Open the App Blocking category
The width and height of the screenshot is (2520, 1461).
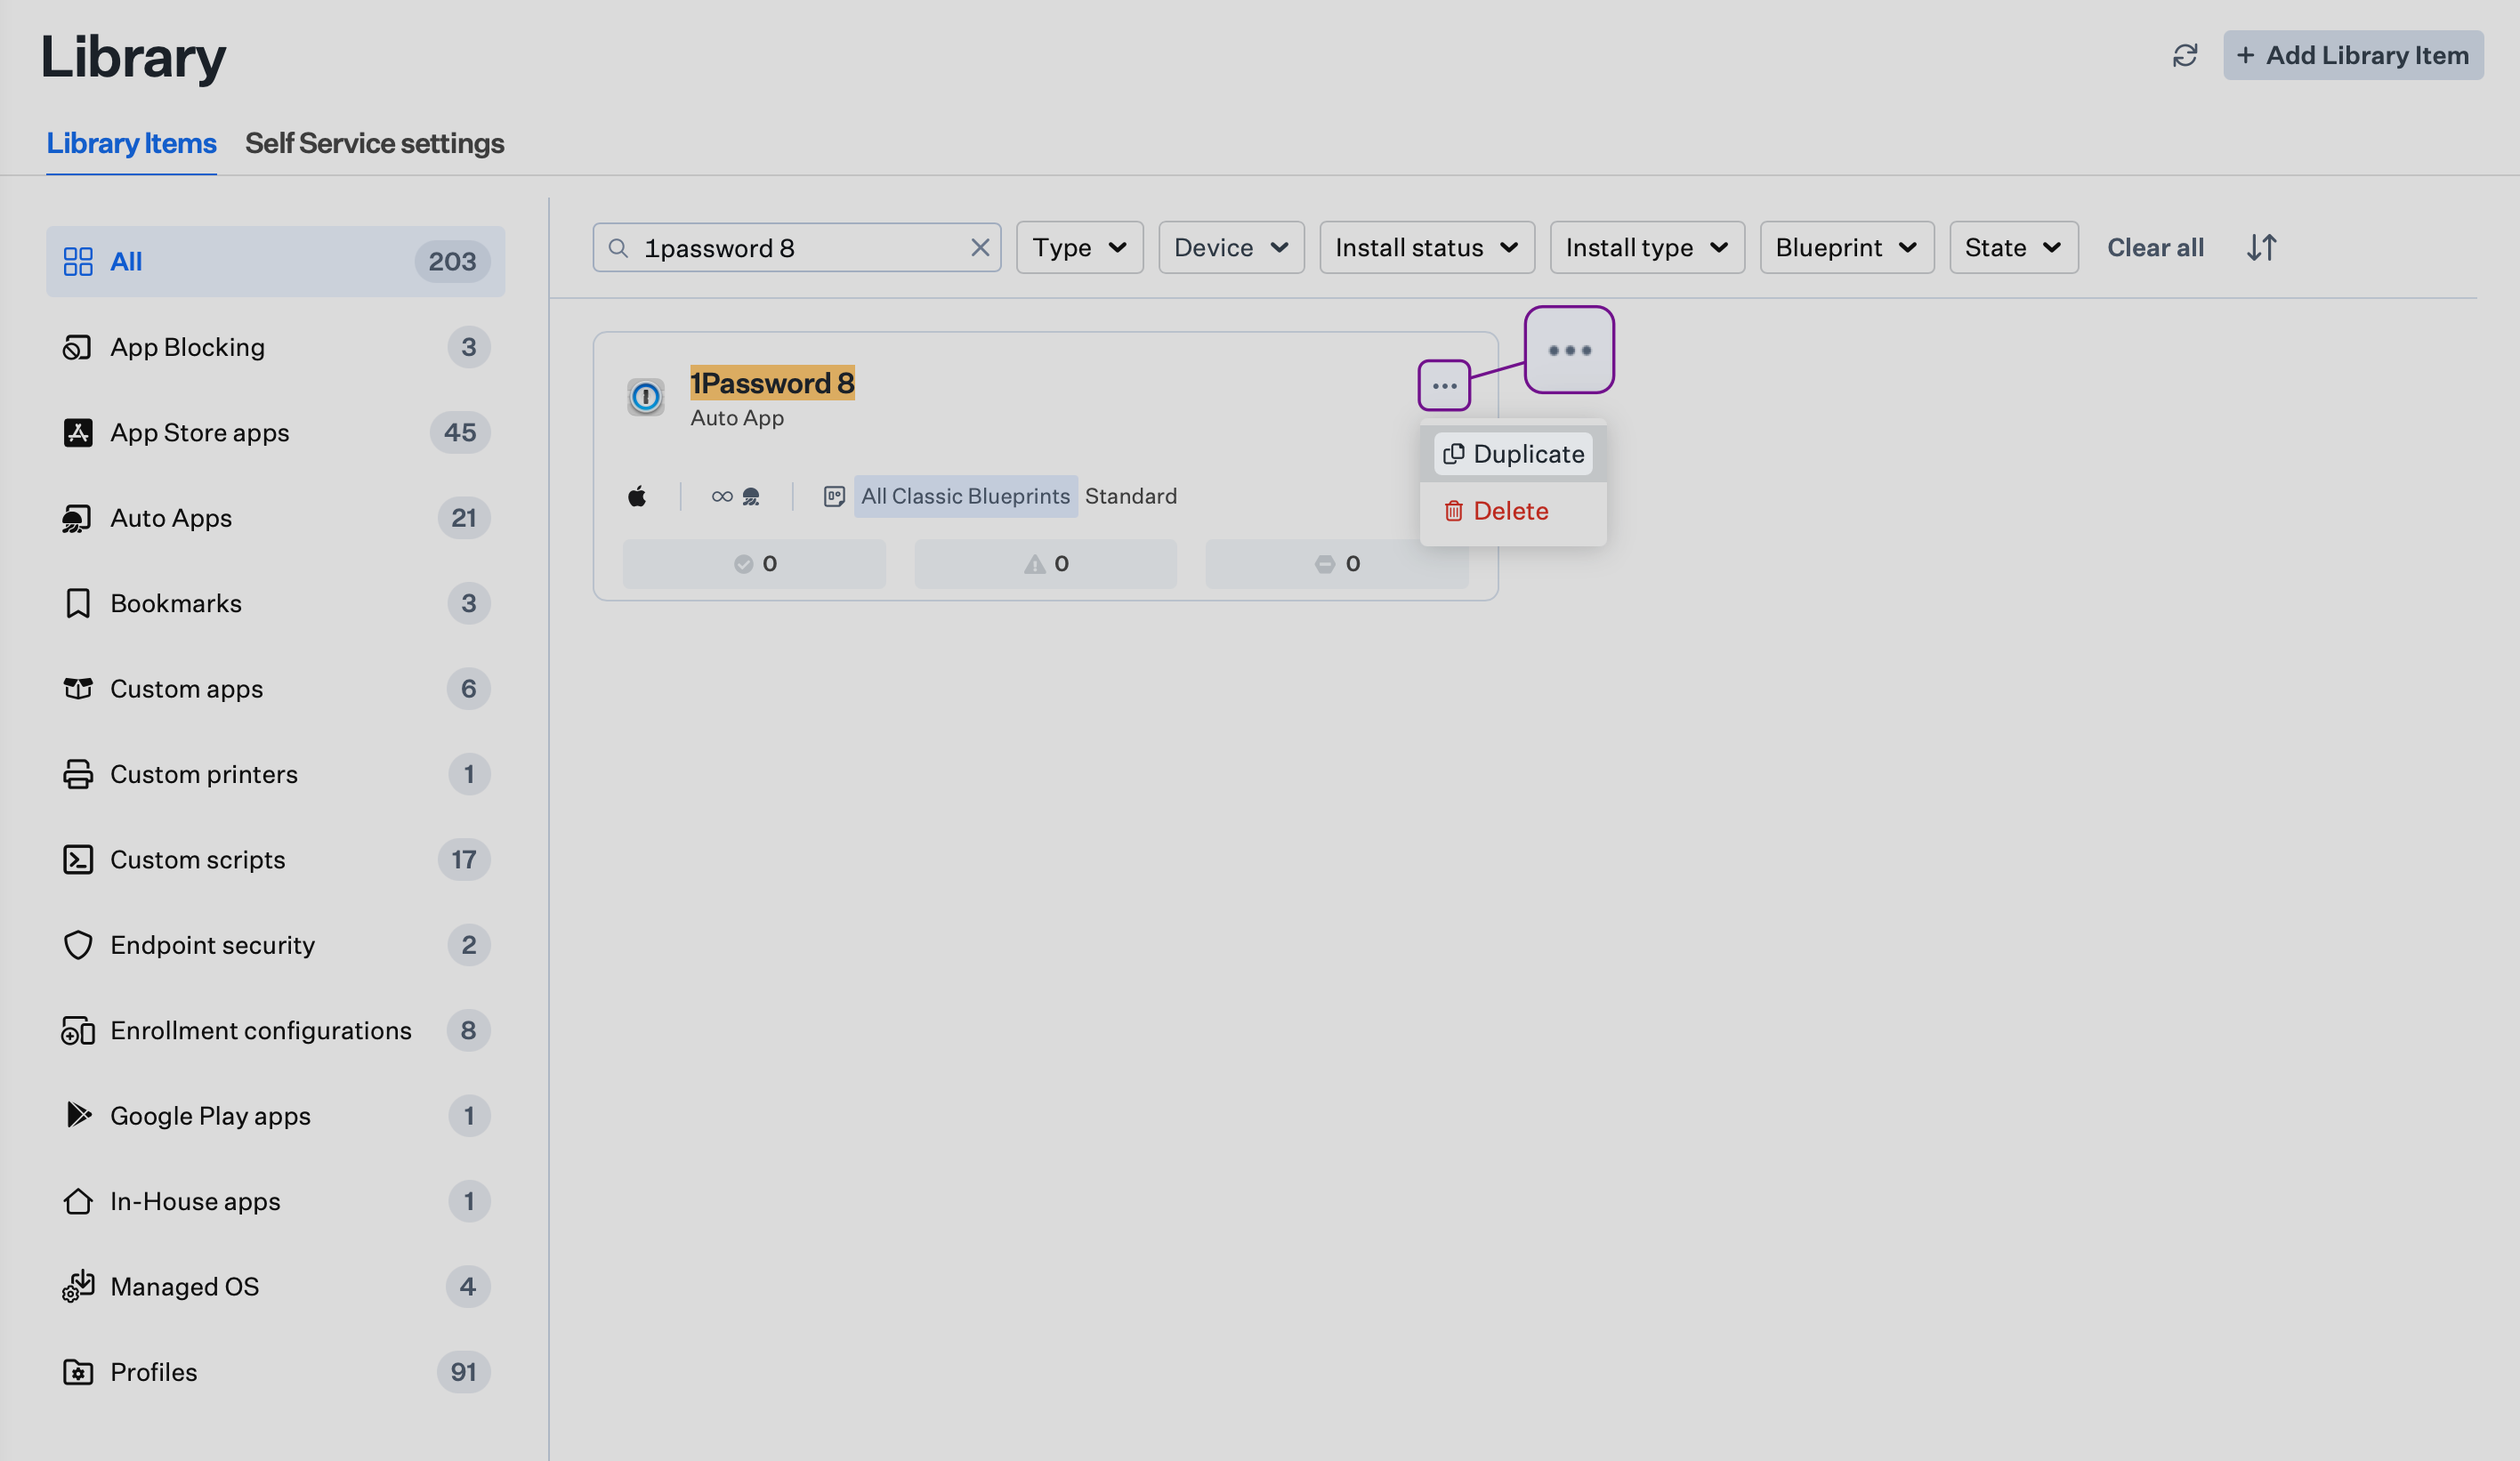[275, 347]
